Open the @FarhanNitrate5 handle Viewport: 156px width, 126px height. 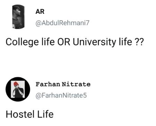pyautogui.click(x=61, y=95)
